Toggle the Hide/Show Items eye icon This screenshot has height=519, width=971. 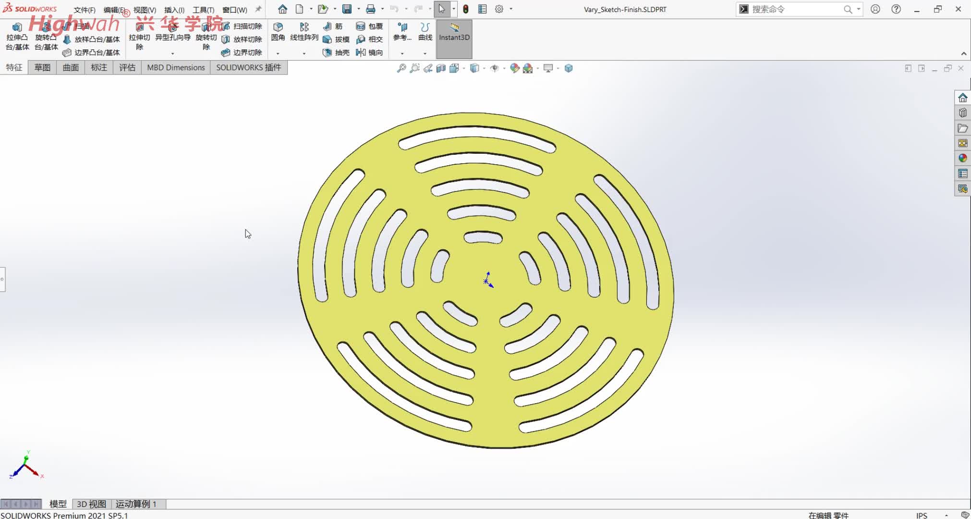coord(494,68)
